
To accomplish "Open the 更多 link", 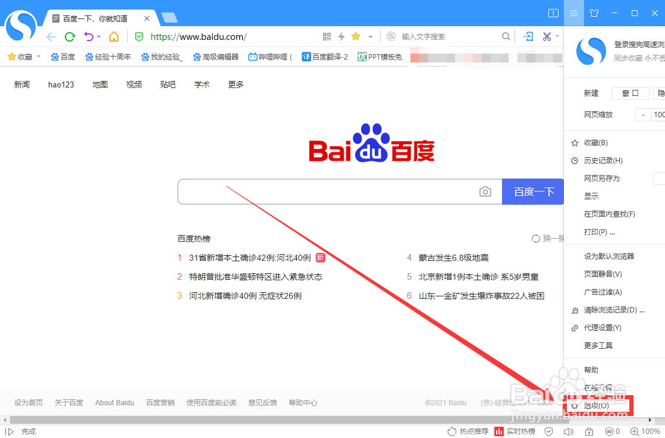I will pyautogui.click(x=236, y=85).
